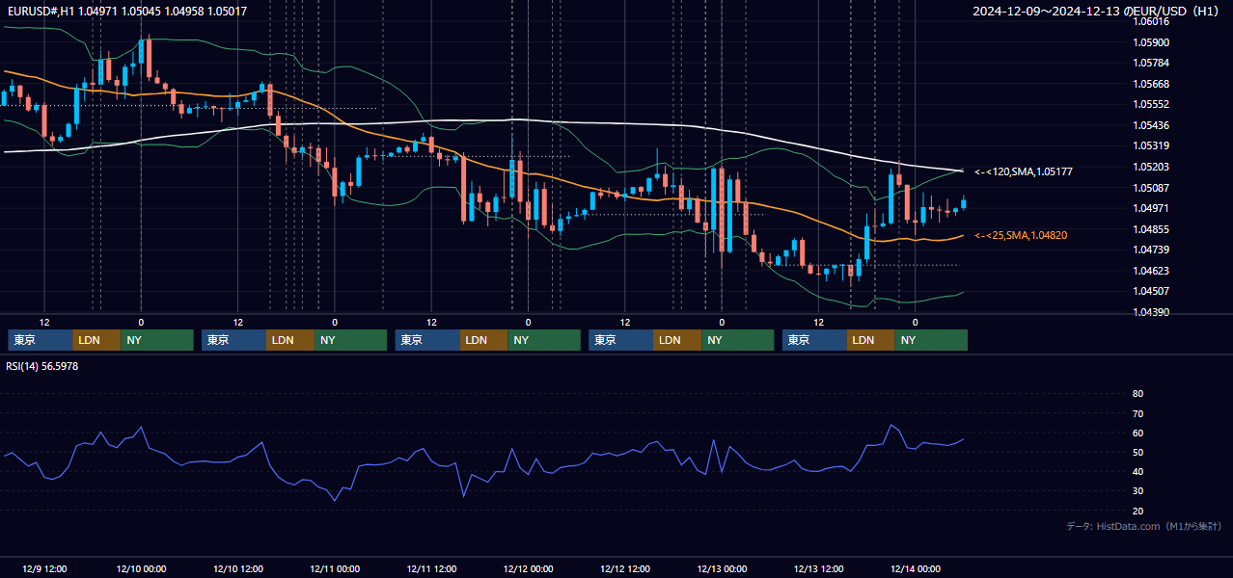Click price axis value 1.04971

[1150, 208]
